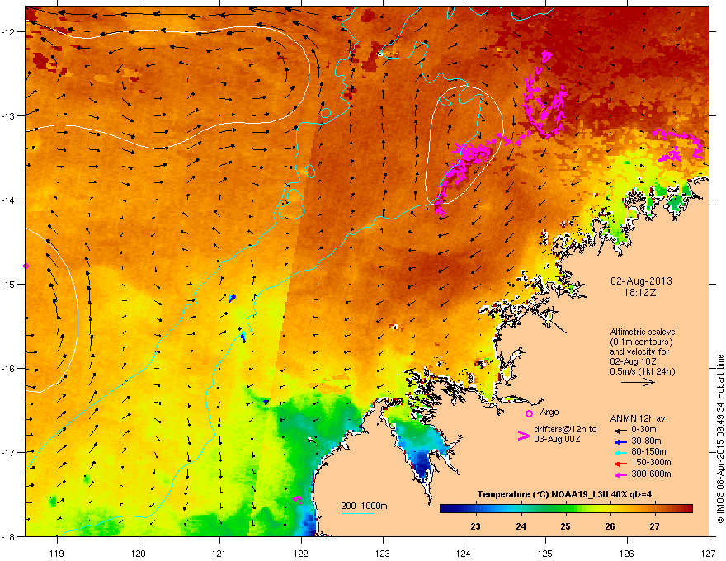Click the magenta drifters chevron legend symbol
726x561 pixels.
click(523, 436)
